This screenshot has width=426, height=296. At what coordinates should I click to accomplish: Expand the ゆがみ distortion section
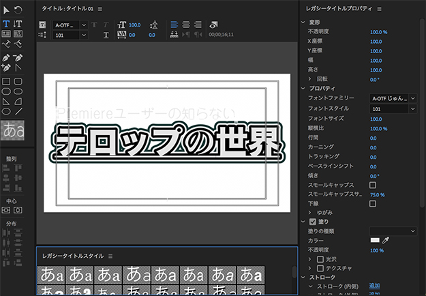(x=311, y=213)
